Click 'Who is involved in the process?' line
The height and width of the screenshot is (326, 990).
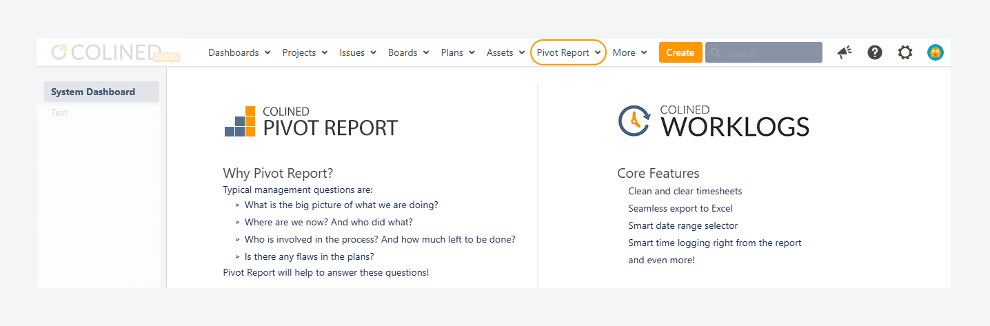click(x=380, y=239)
